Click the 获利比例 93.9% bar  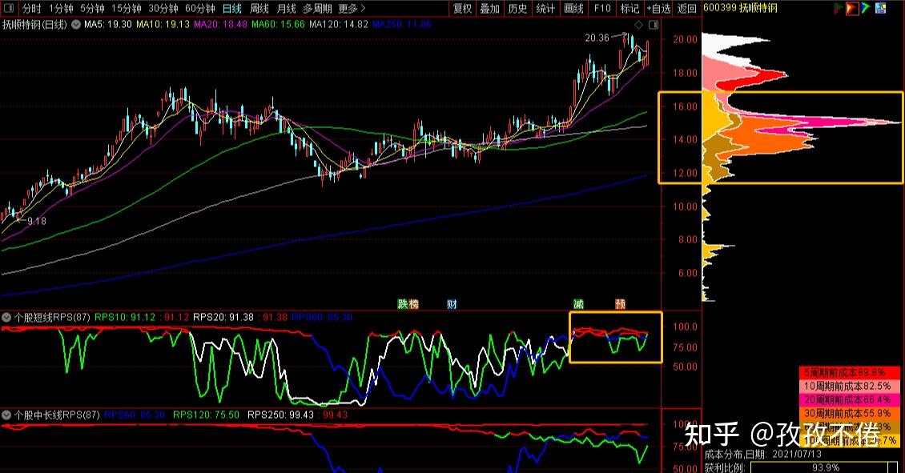(823, 467)
